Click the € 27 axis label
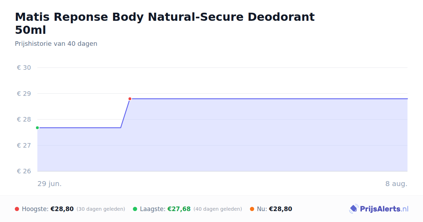 point(24,145)
